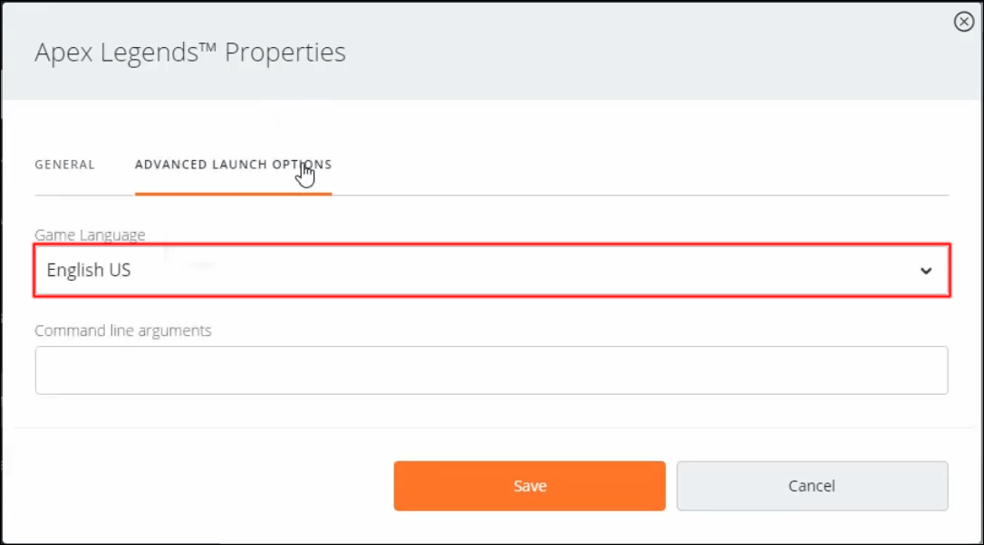Click the Game Language label
Screen dimensions: 984x545
pyautogui.click(x=90, y=234)
